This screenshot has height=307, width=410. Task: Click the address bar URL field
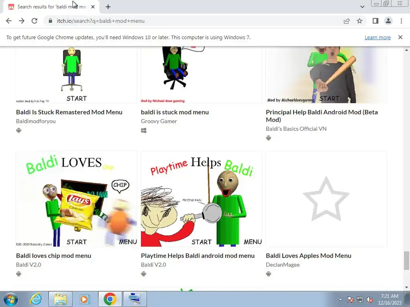click(193, 21)
